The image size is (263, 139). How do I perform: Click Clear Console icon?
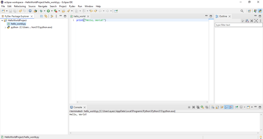click(x=213, y=107)
